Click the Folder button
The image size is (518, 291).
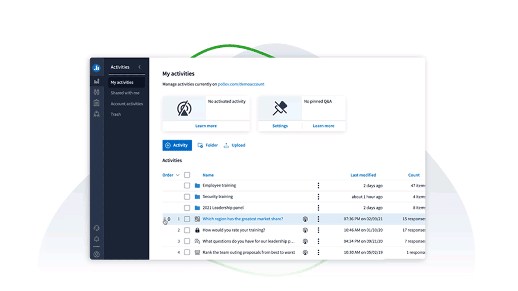pos(208,145)
